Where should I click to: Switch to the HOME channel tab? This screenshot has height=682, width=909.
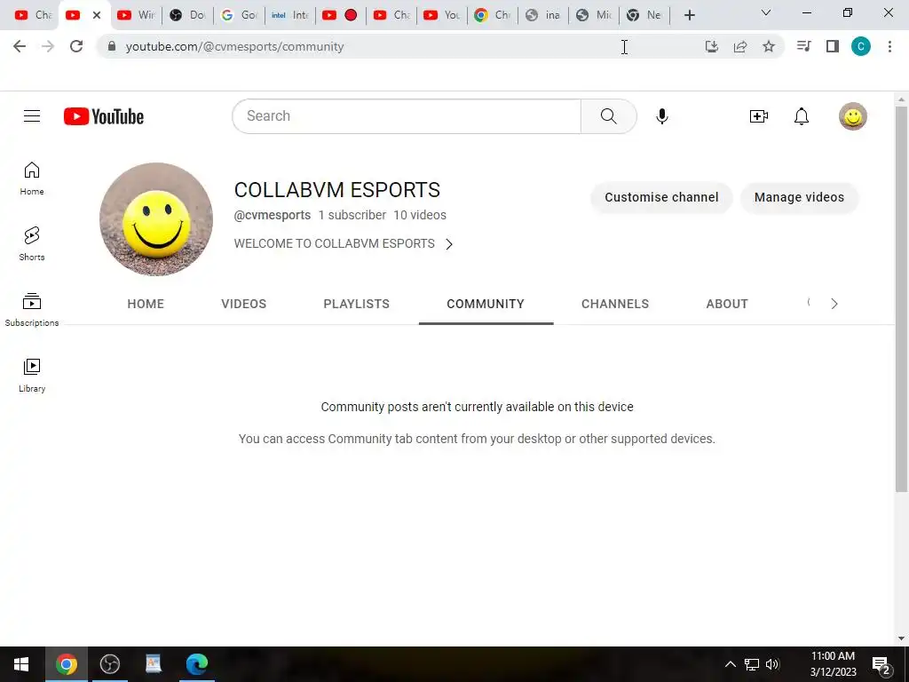point(146,304)
